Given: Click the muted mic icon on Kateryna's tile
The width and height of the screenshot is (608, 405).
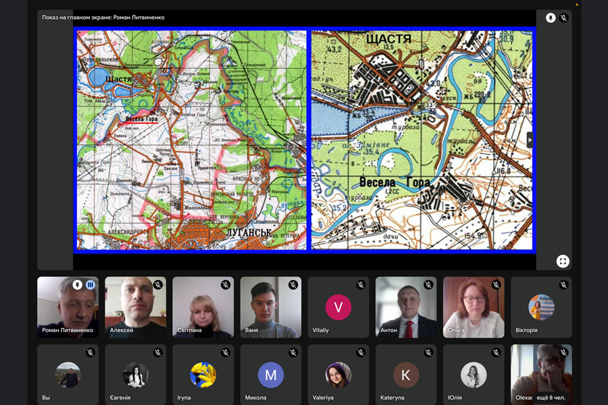Looking at the screenshot, I should pyautogui.click(x=428, y=352).
